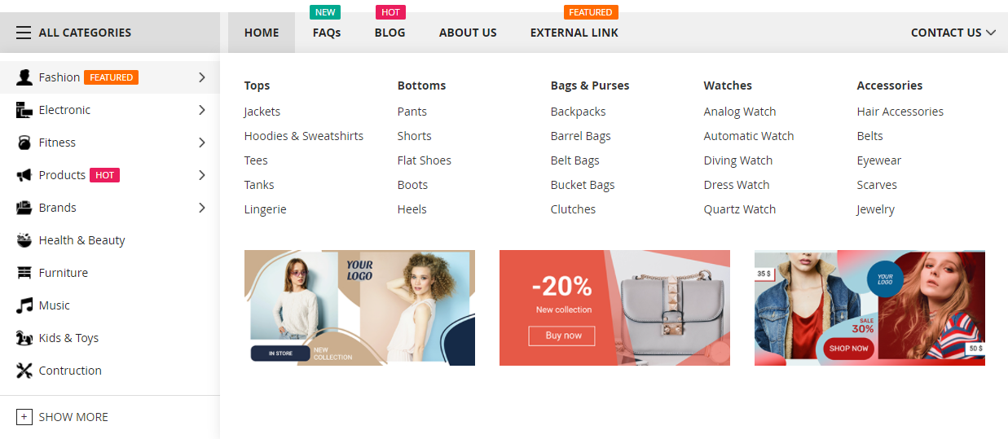This screenshot has height=439, width=1008.
Task: Open the Bottoms heading link
Action: (x=422, y=86)
